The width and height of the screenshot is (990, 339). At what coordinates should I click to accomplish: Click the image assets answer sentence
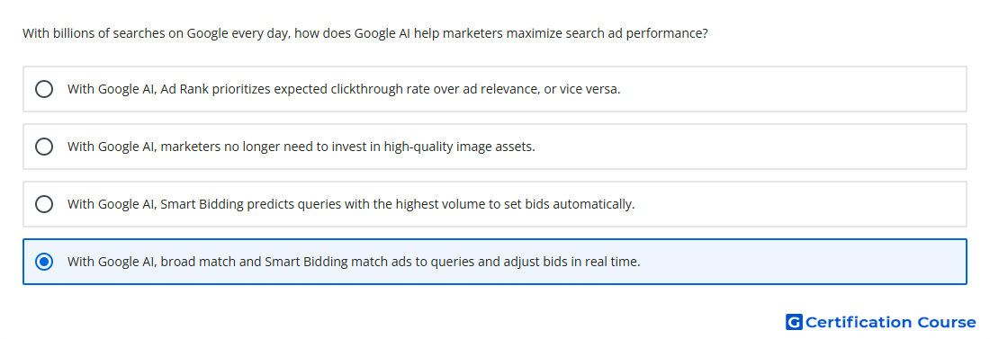pyautogui.click(x=301, y=147)
